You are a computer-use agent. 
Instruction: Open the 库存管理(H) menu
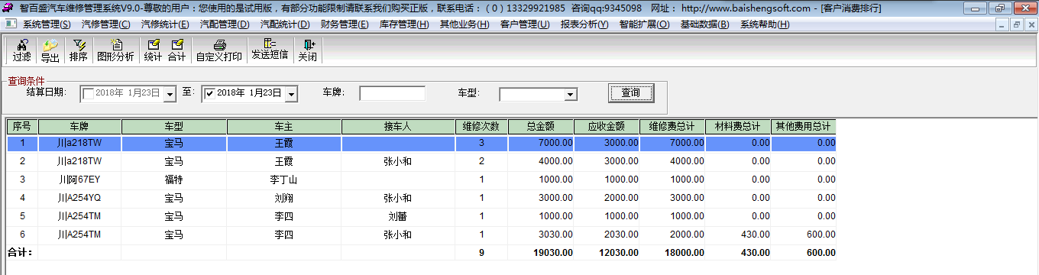405,24
